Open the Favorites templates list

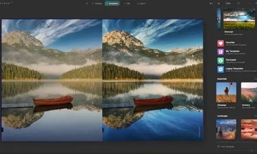236,43
